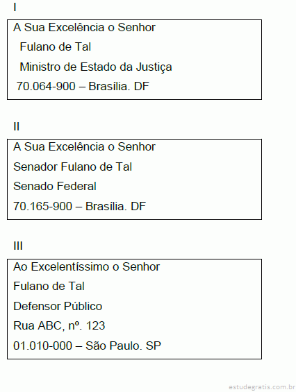Click 'Ao Excelentíssimo o Senhor' line
The height and width of the screenshot is (392, 296).
86,266
